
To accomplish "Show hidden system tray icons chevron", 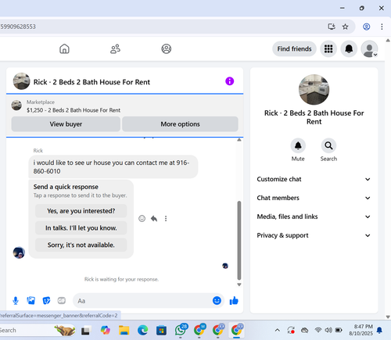I will (x=278, y=331).
